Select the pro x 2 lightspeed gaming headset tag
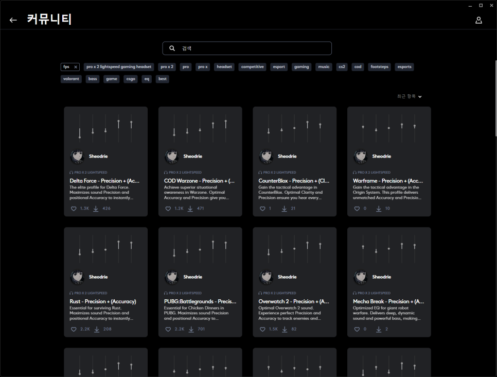497x377 pixels. [119, 67]
